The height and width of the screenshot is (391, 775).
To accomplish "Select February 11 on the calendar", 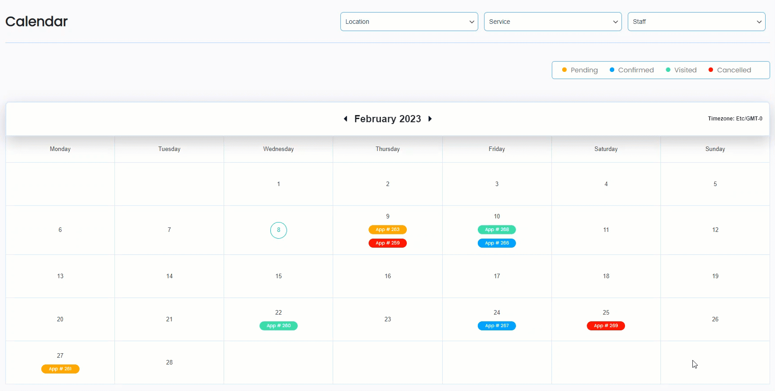I will point(606,230).
